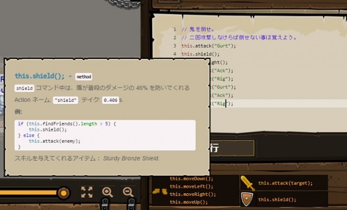Zoom in with the plus magnifier icon
Image resolution: width=347 pixels, height=210 pixels.
pyautogui.click(x=107, y=192)
